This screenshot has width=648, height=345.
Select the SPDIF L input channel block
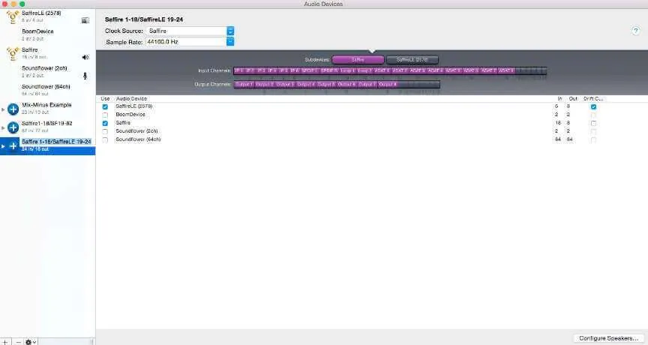pos(310,70)
